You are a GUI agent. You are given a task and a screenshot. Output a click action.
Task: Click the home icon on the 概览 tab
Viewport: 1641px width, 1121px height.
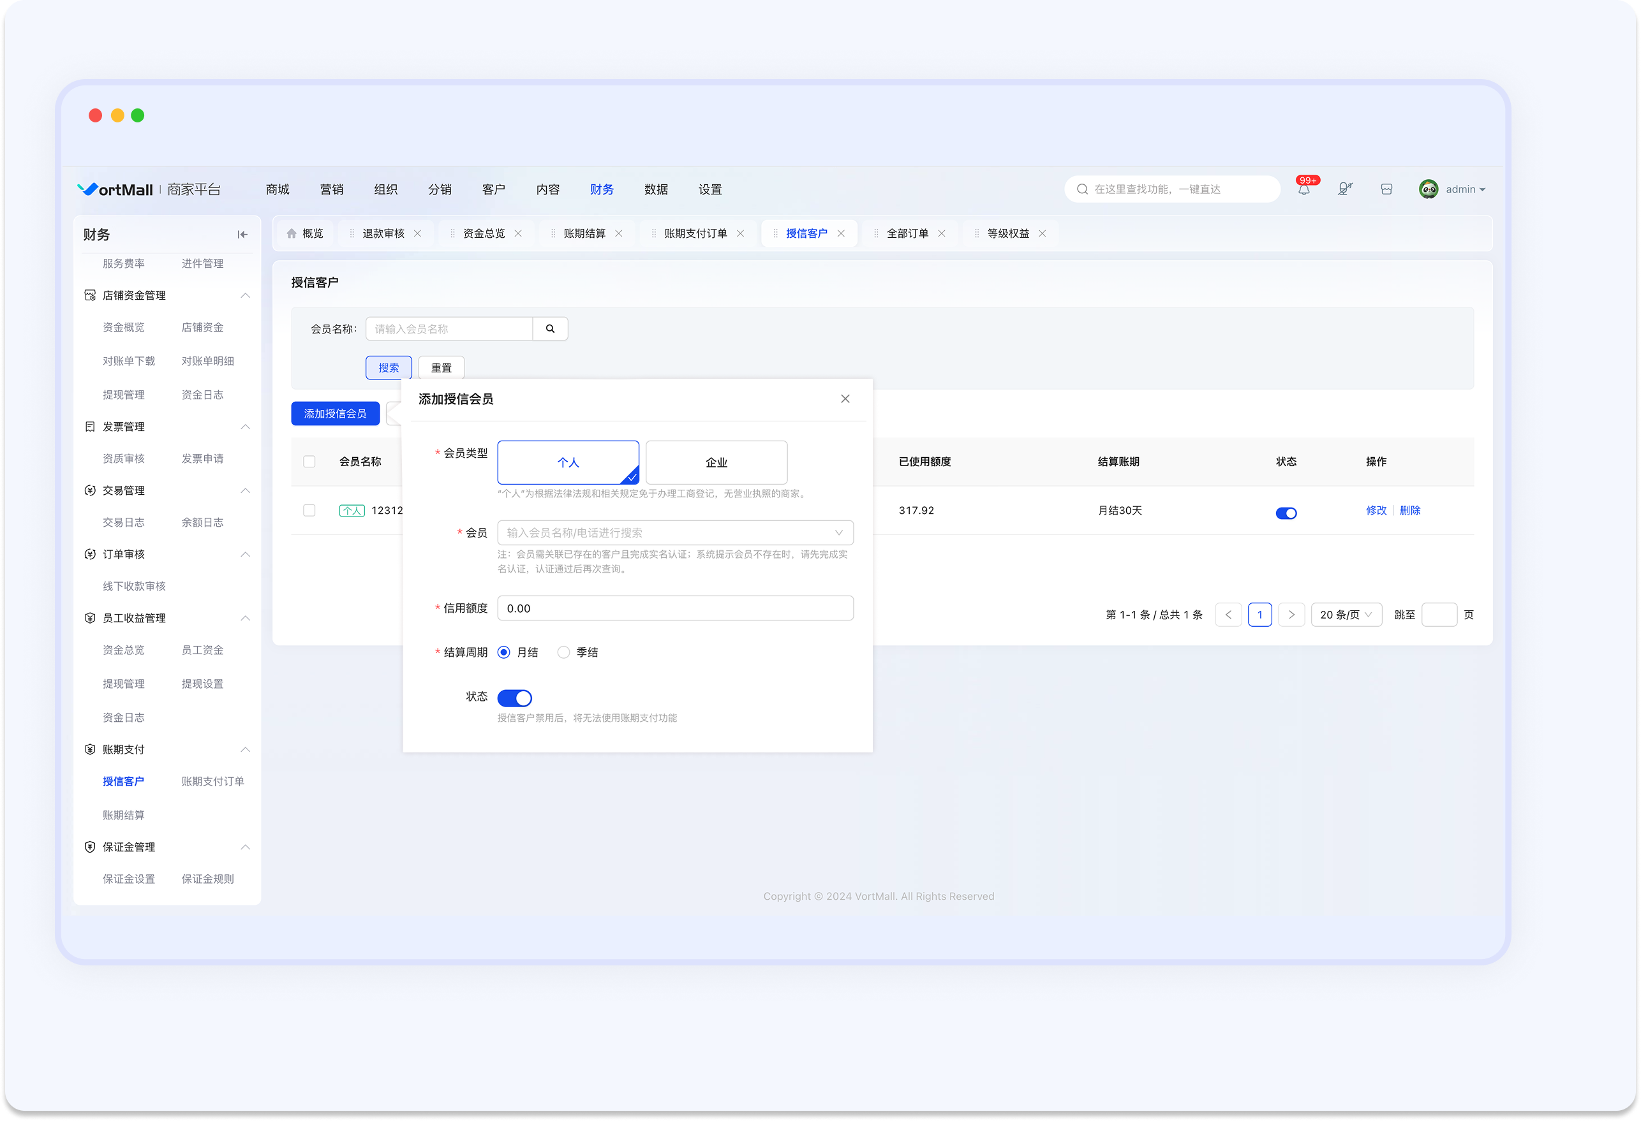pos(291,233)
